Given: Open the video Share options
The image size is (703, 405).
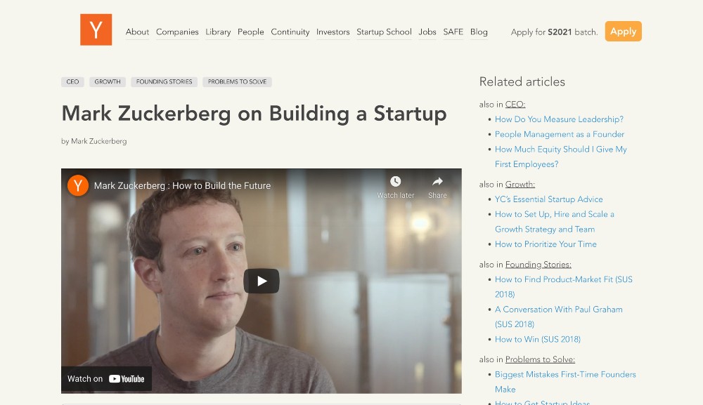Looking at the screenshot, I should point(437,185).
